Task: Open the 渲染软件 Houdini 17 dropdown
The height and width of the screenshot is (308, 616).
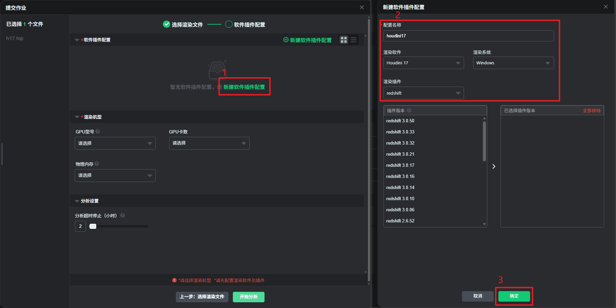Action: (423, 63)
